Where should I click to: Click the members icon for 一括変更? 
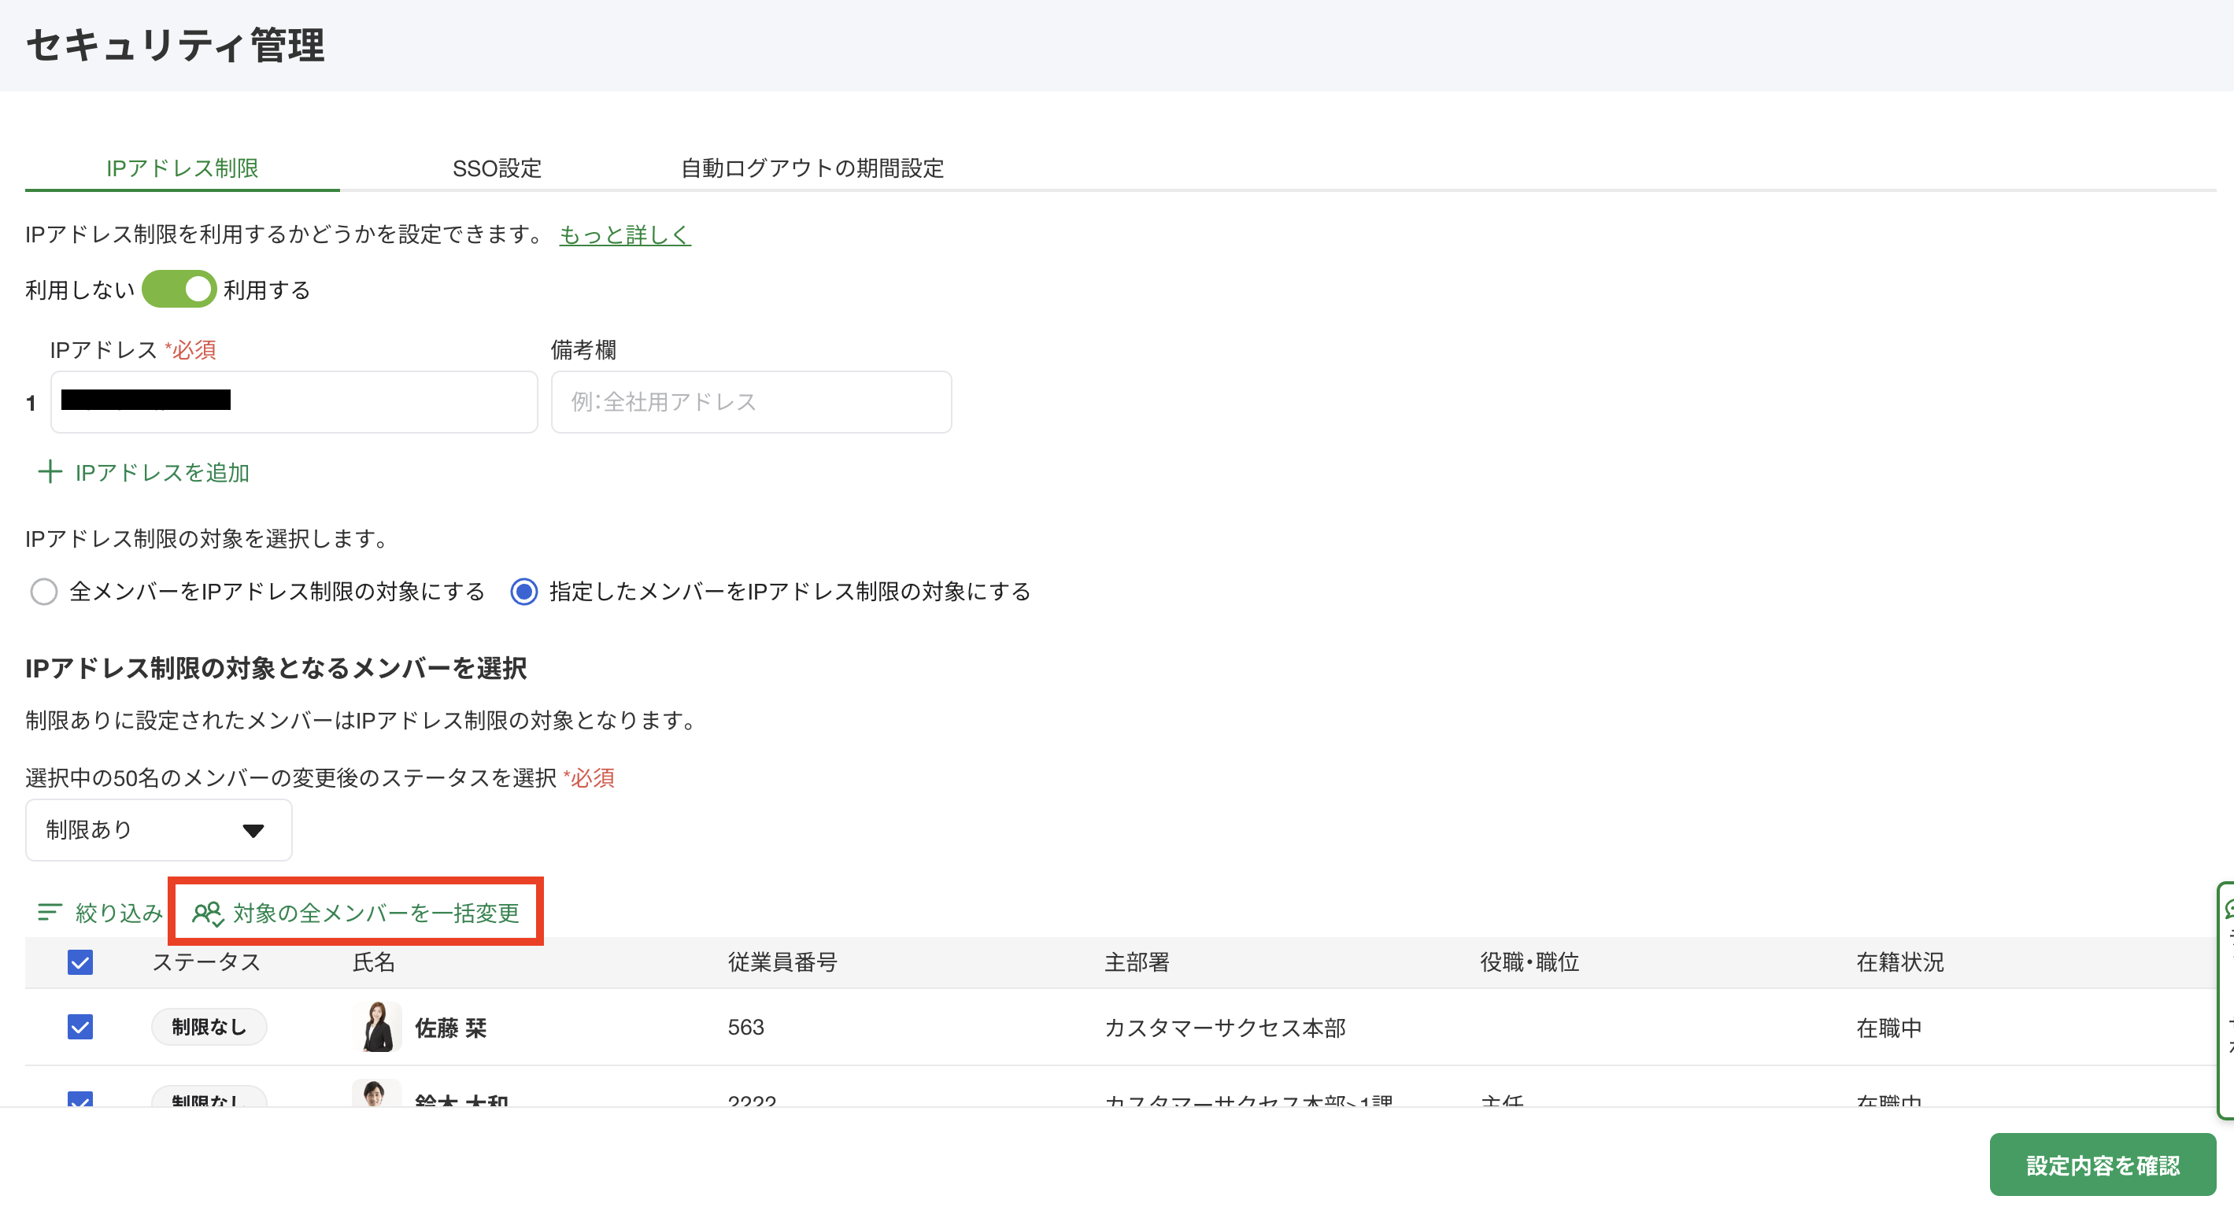coord(207,913)
